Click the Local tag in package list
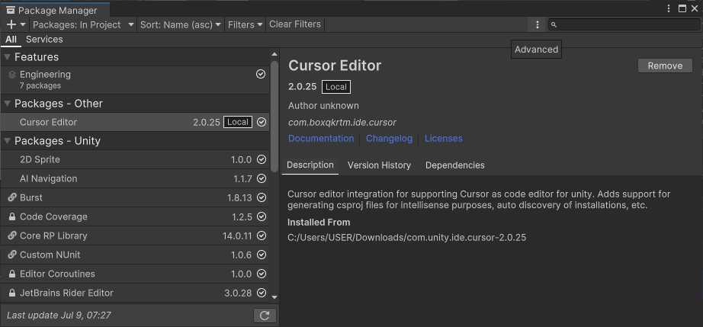Viewport: 703px width, 327px height. [238, 122]
